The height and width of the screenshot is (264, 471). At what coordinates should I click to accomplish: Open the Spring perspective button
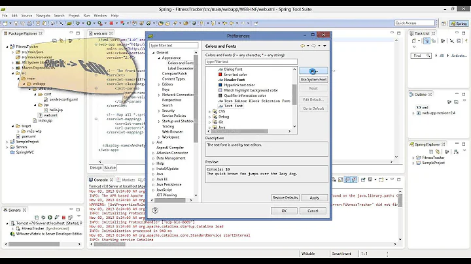click(459, 24)
